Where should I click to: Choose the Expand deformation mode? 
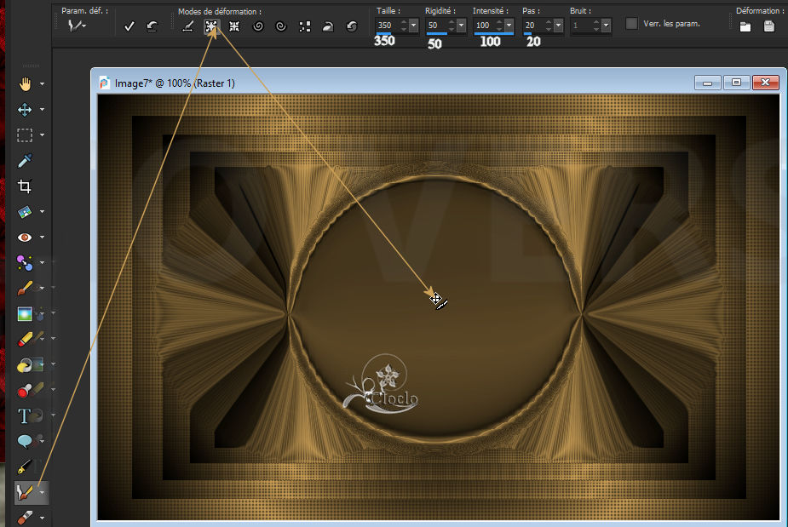click(210, 26)
